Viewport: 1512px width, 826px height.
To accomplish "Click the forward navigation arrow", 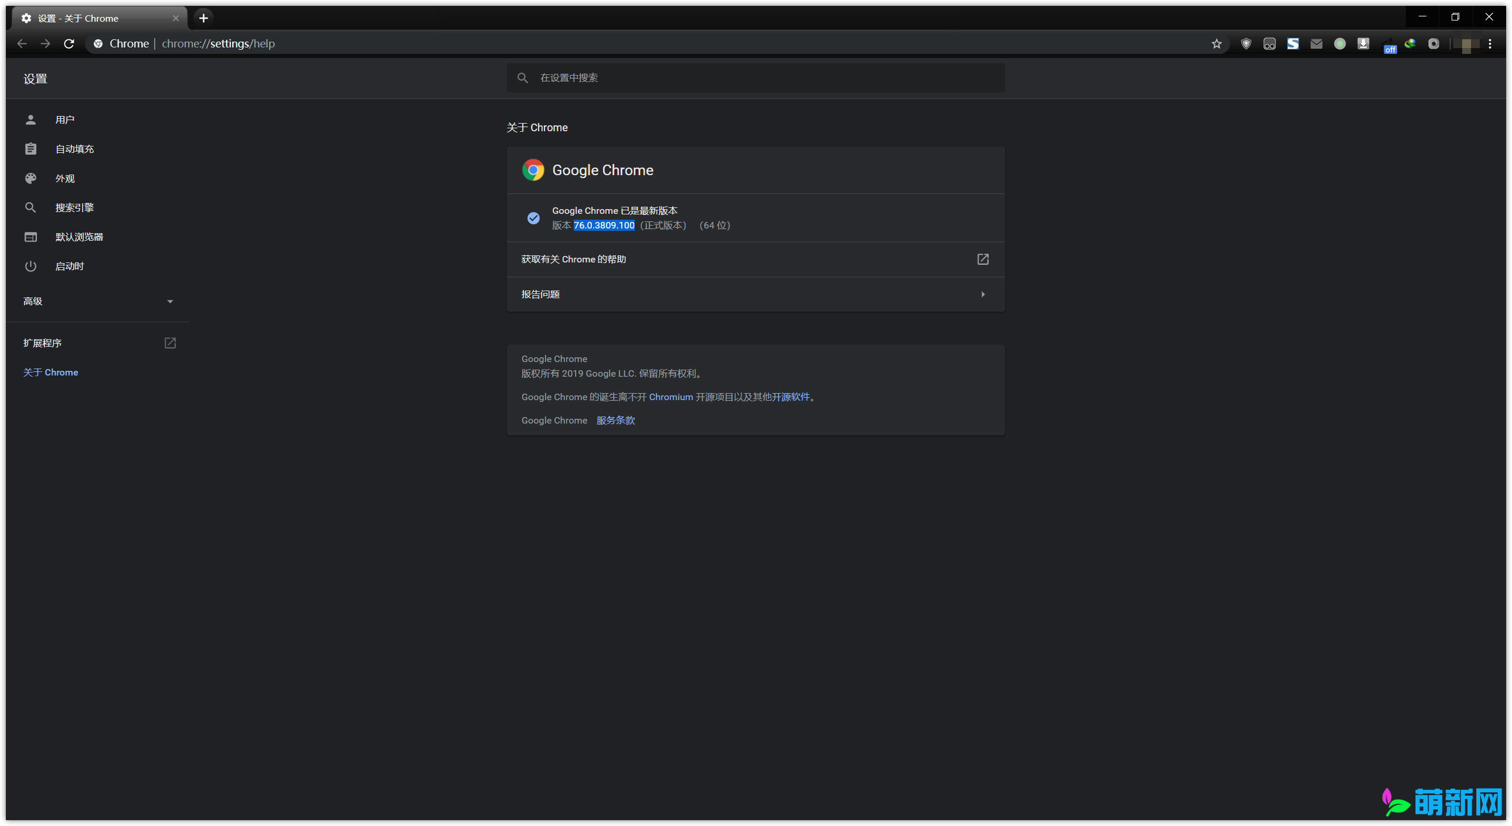I will point(45,43).
